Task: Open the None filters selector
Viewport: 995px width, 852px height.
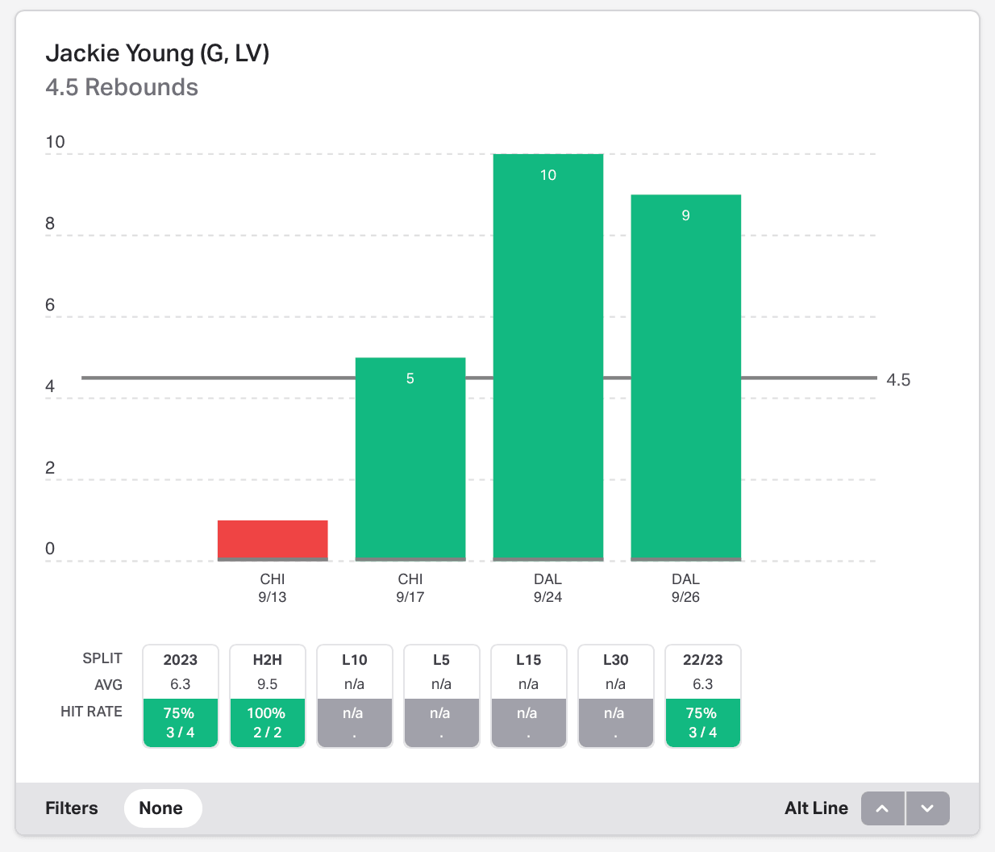Action: pyautogui.click(x=161, y=808)
